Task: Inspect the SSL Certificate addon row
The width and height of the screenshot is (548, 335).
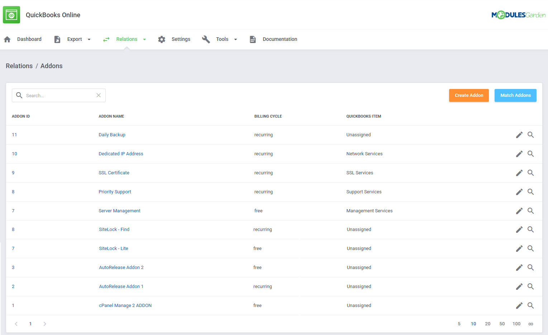Action: click(531, 173)
